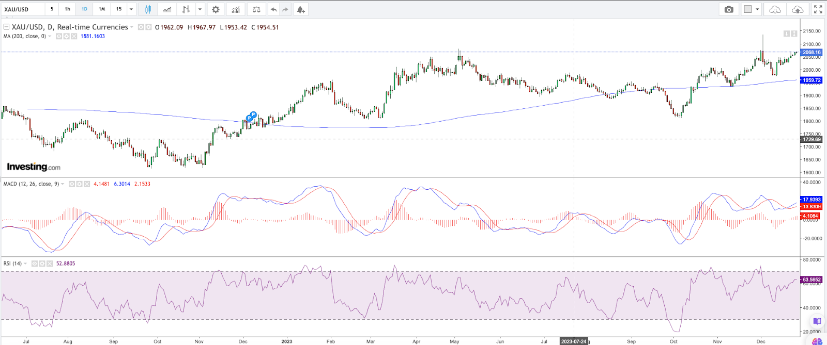
Task: Click the MA value 1881.1603
Action: pyautogui.click(x=93, y=36)
